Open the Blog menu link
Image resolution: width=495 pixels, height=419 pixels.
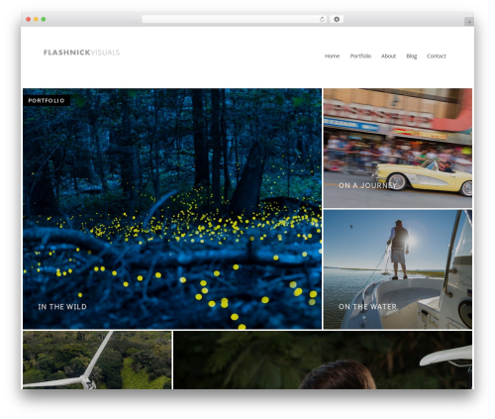pyautogui.click(x=412, y=56)
